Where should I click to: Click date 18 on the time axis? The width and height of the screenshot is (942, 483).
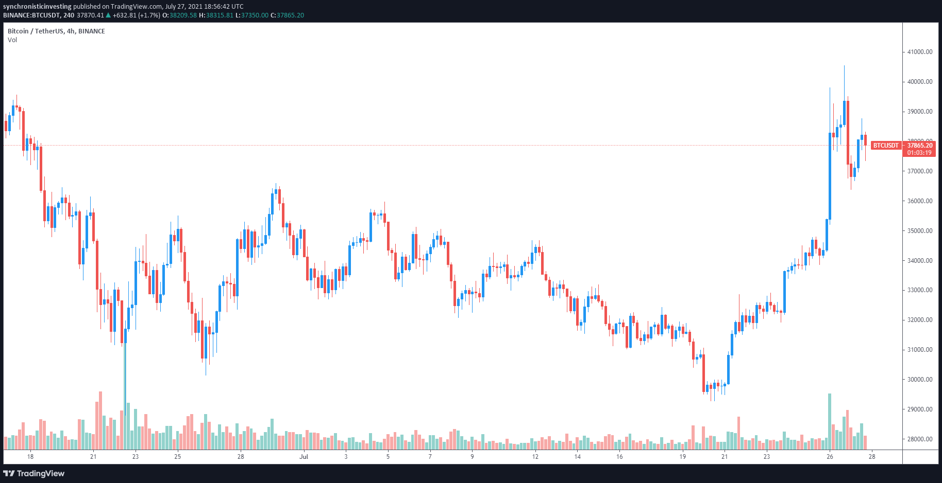click(30, 457)
